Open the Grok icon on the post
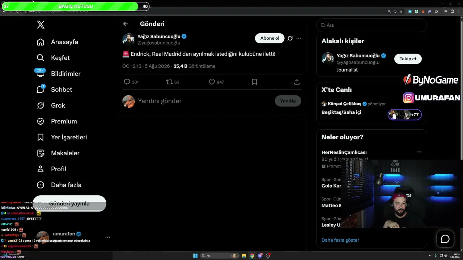The height and width of the screenshot is (260, 463). (290, 38)
